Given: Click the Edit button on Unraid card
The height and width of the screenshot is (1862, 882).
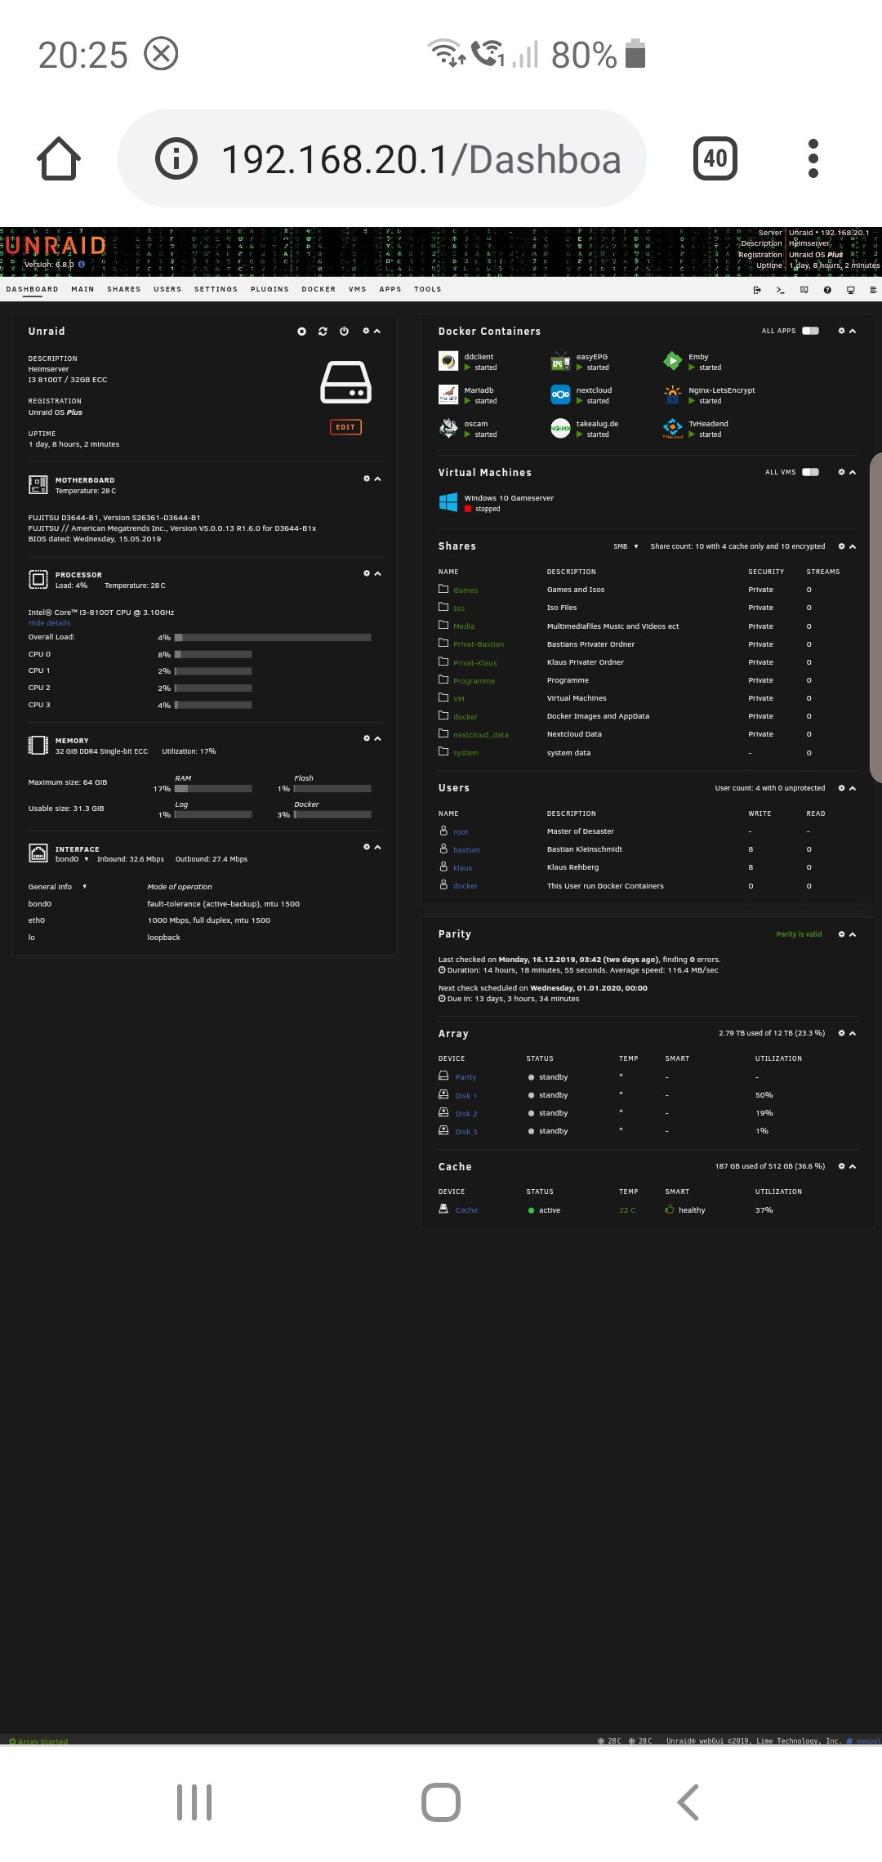Looking at the screenshot, I should click(x=345, y=427).
